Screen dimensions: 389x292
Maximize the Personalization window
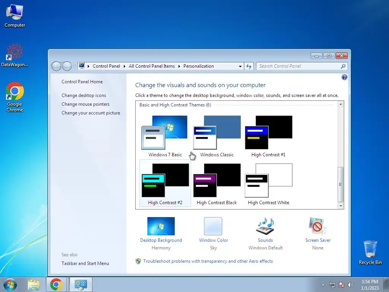[x=329, y=56]
